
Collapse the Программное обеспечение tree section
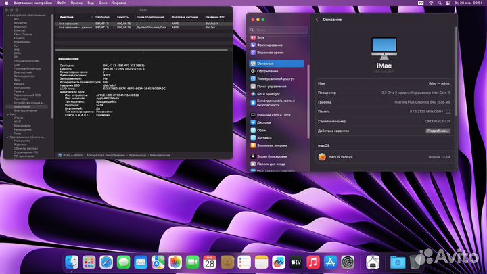tap(7, 137)
